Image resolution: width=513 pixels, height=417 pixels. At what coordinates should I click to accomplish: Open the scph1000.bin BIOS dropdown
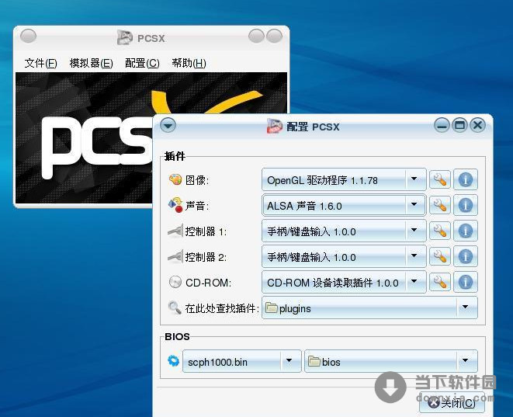coord(242,361)
